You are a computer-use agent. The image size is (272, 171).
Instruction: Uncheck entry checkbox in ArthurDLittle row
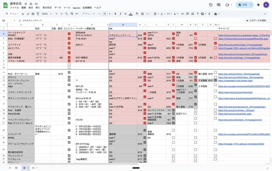69,113
